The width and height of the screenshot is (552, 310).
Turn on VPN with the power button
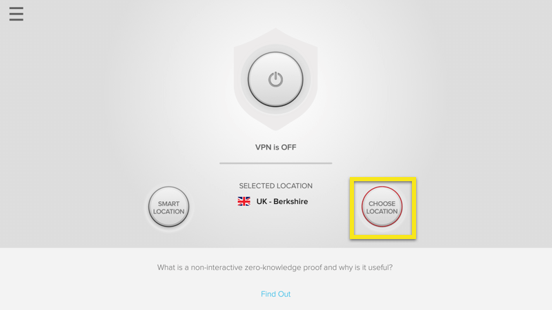click(275, 79)
